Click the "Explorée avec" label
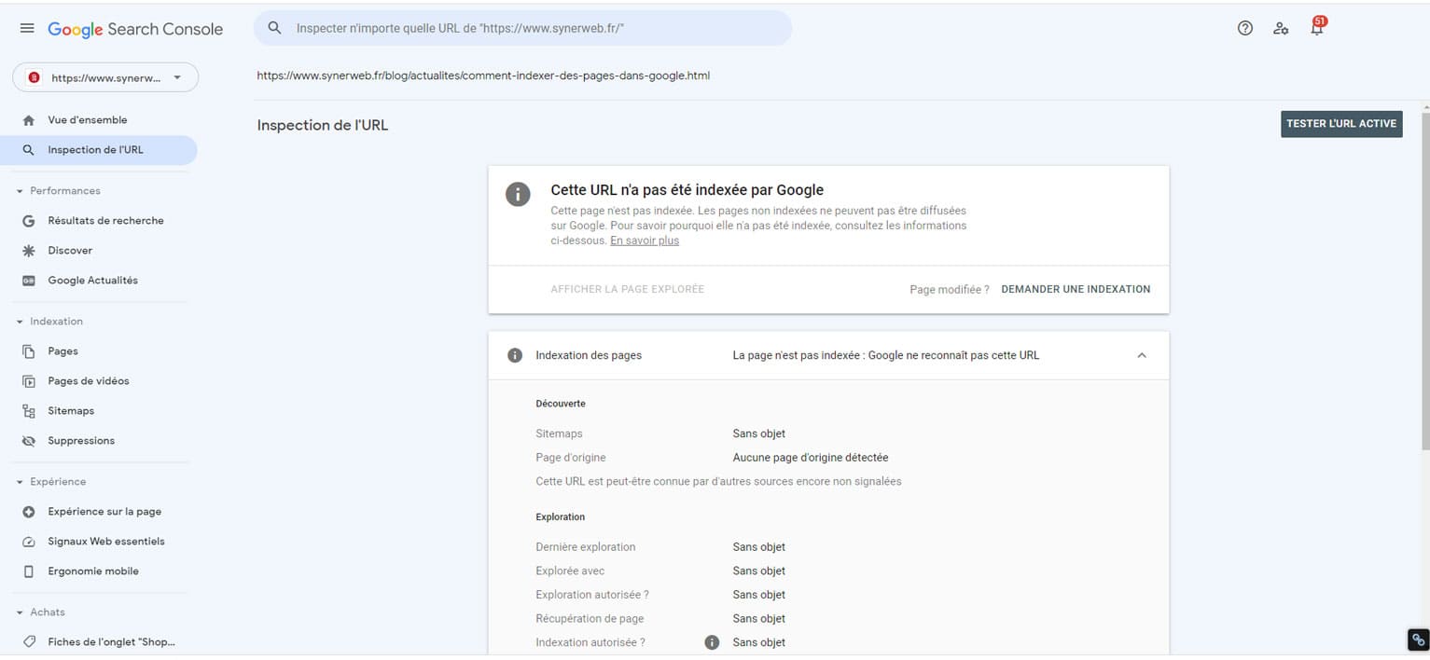This screenshot has width=1430, height=660. (x=570, y=571)
